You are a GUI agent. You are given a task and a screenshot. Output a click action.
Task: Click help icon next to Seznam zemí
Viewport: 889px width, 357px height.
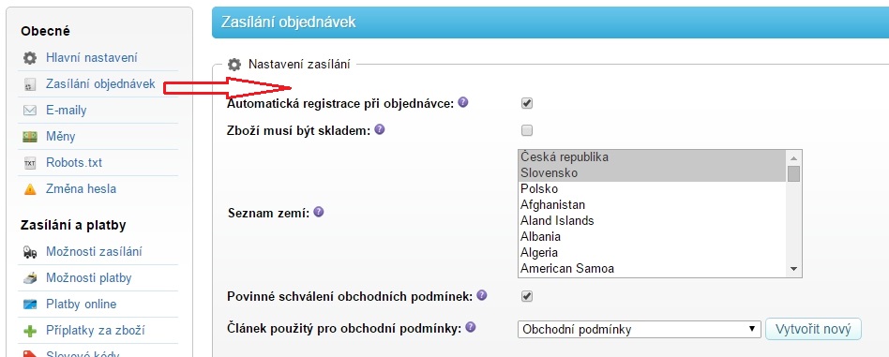click(x=319, y=213)
